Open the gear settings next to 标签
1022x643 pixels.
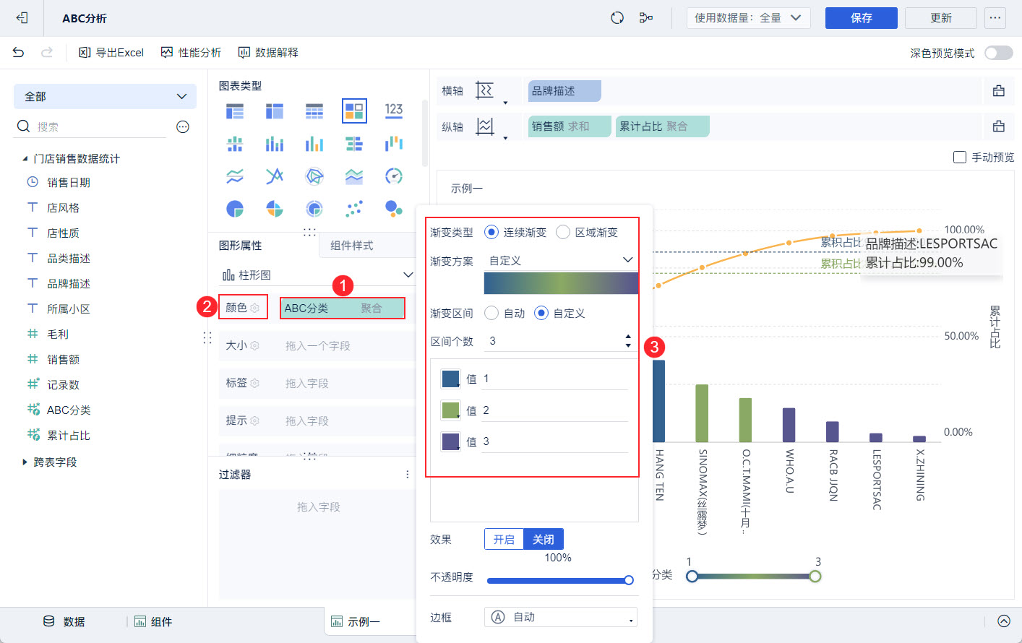click(254, 383)
